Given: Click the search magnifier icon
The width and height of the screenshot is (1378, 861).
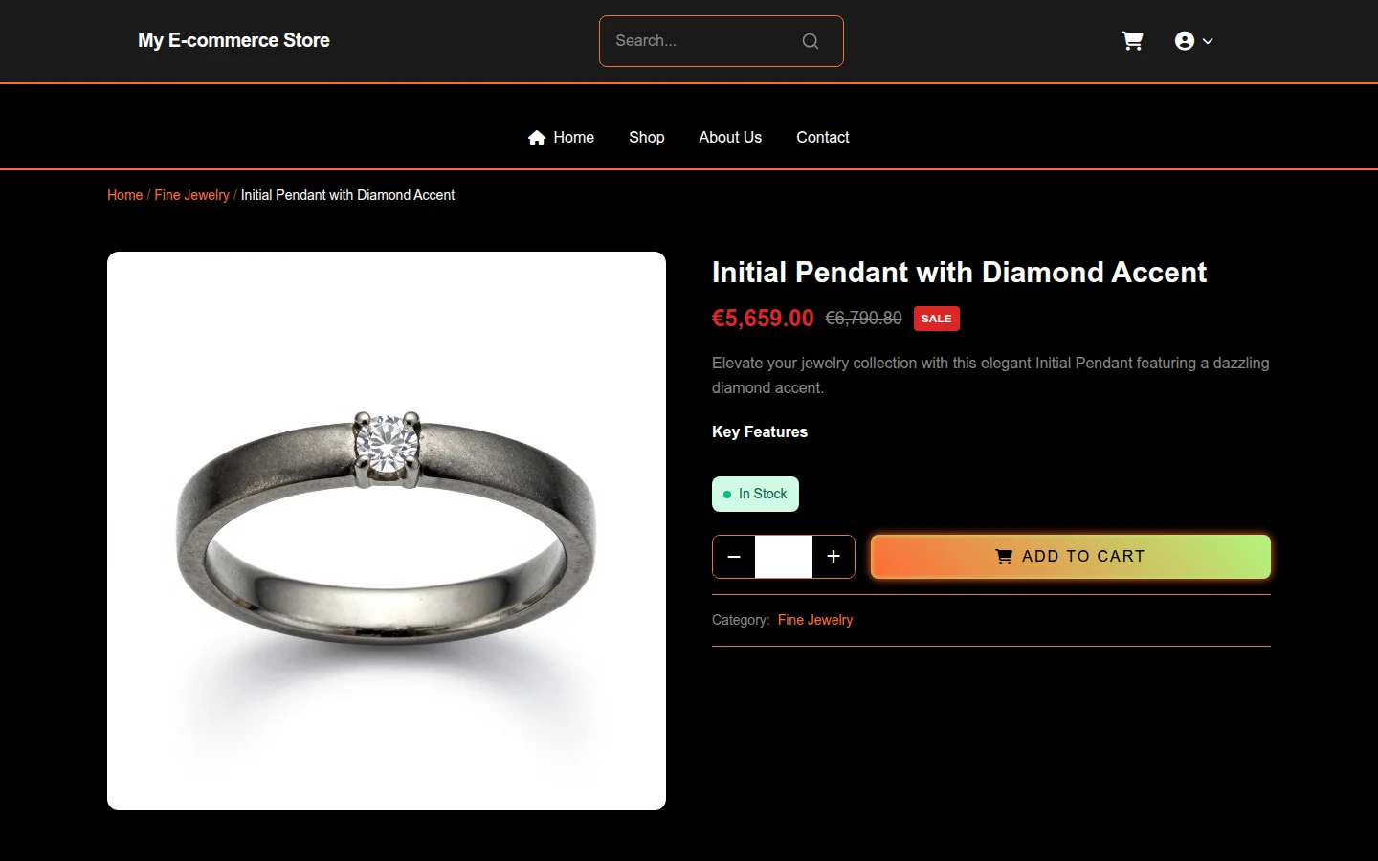Looking at the screenshot, I should coord(811,41).
